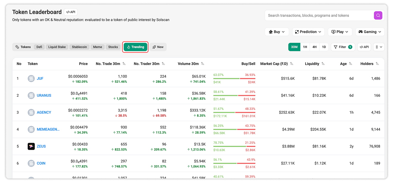Viewport: 393px width, 183px height.
Task: Sort by No. Trade 30m icon
Action: 124,64
